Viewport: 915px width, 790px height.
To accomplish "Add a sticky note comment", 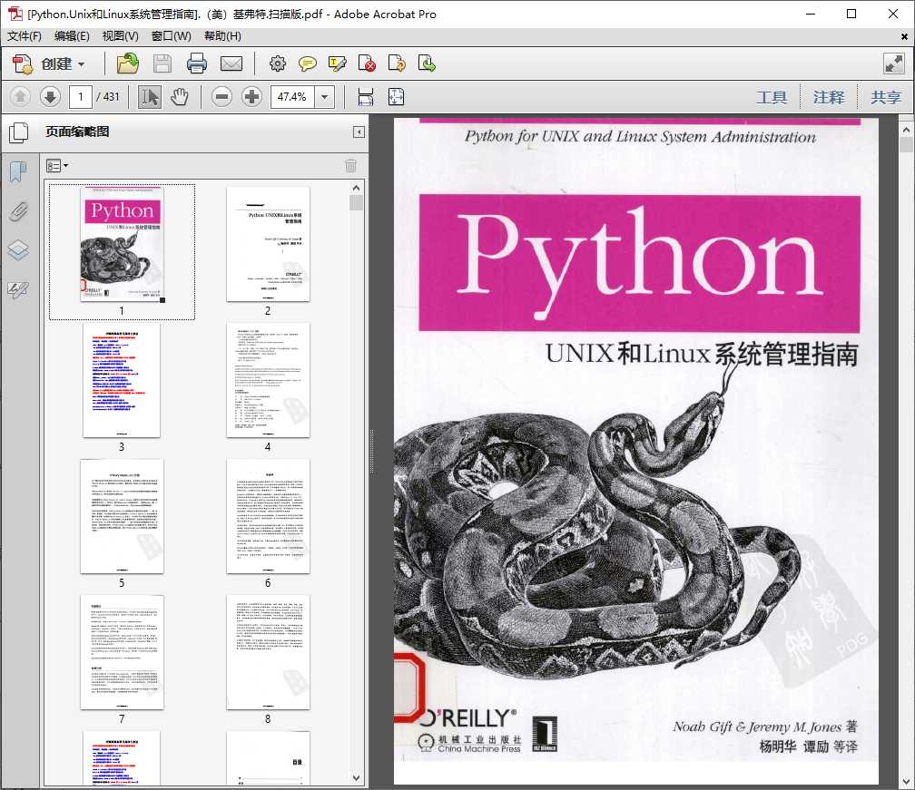I will [308, 63].
